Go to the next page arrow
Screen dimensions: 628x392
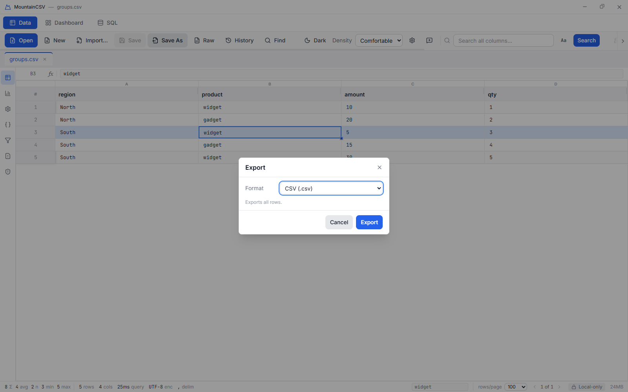coord(559,387)
